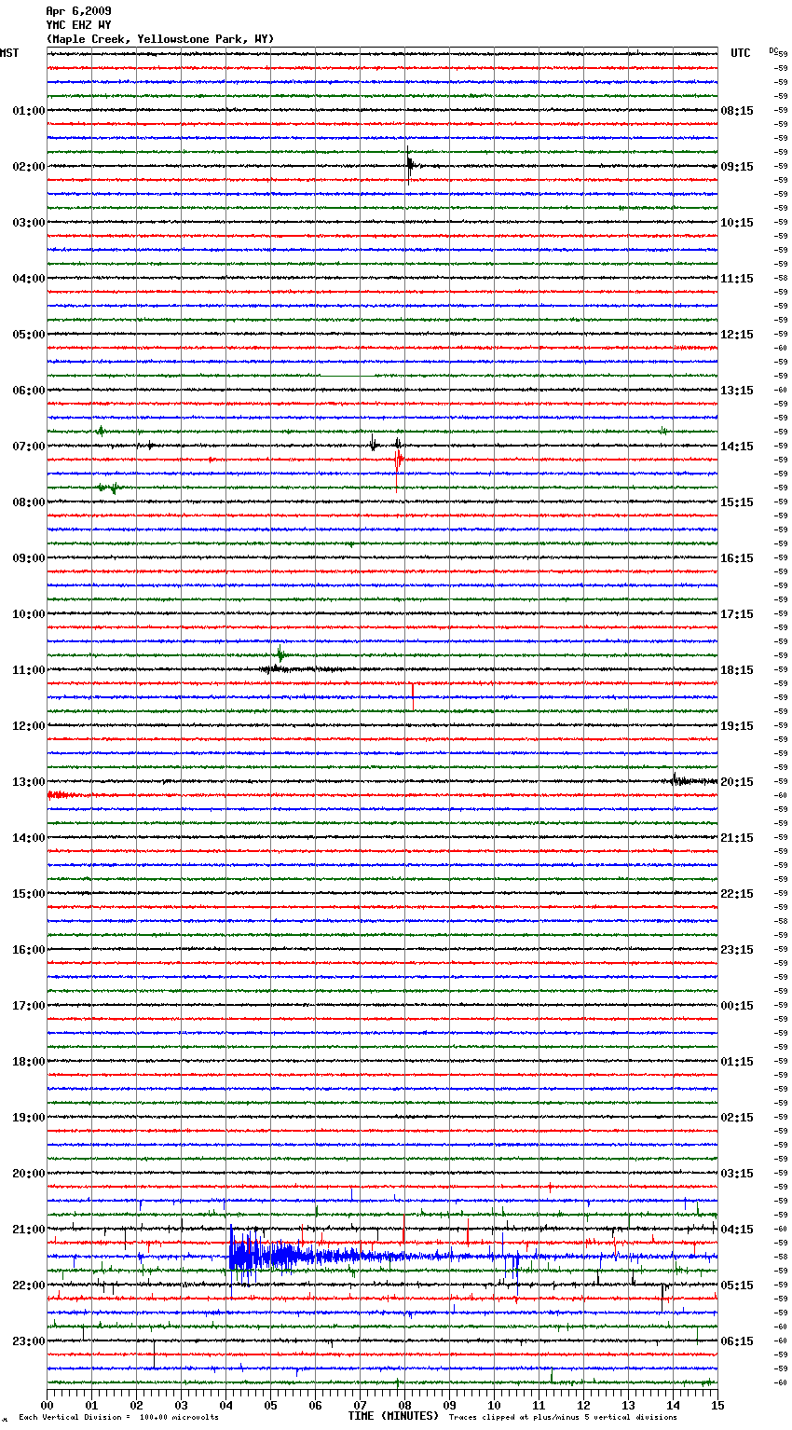Image resolution: width=792 pixels, height=1430 pixels.
Task: Click minute axis tick label 08
Action: coord(404,1405)
